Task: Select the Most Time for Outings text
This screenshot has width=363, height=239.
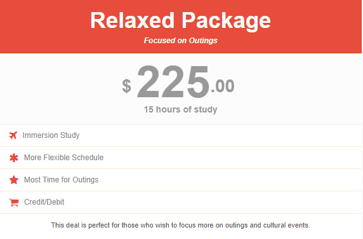Action: click(x=62, y=180)
